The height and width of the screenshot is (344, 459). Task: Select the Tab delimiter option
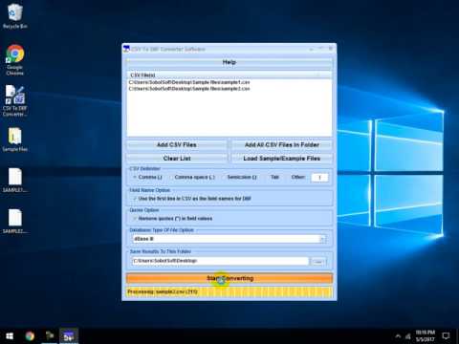(272, 177)
